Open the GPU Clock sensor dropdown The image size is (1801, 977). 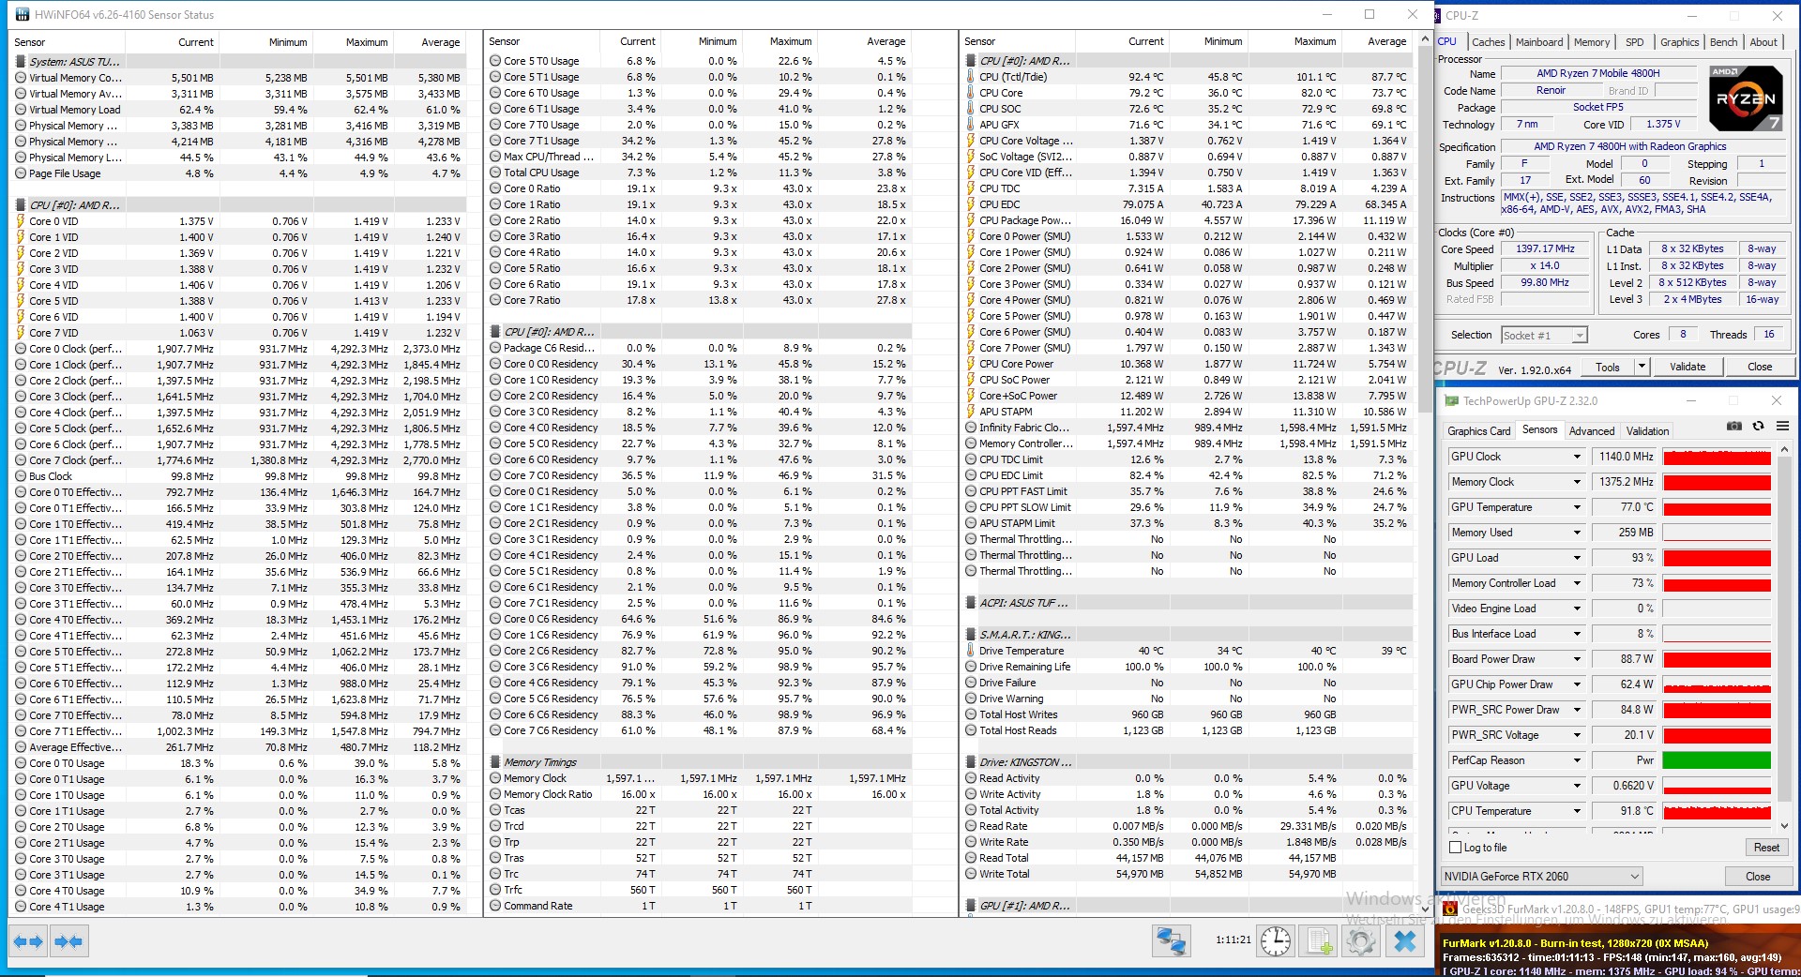pyautogui.click(x=1577, y=457)
